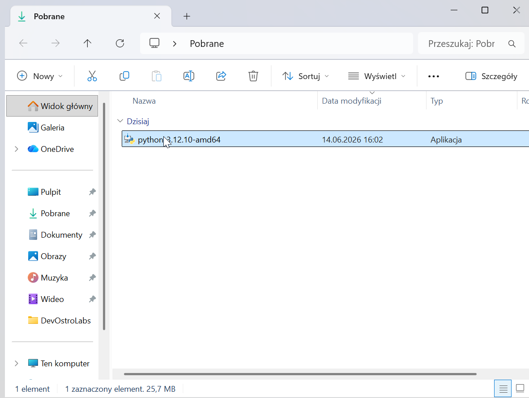This screenshot has width=529, height=398.
Task: Sort by Data modyfikacji column header
Action: coord(351,101)
